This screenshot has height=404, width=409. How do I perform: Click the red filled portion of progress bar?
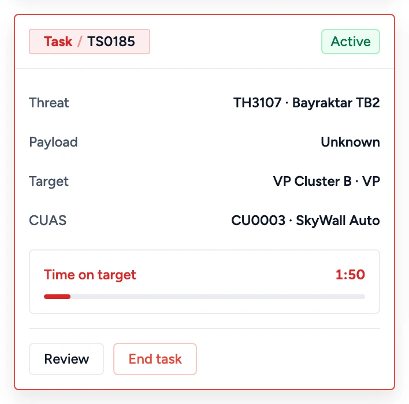click(x=57, y=297)
